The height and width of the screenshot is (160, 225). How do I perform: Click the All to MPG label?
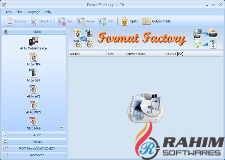point(33,128)
